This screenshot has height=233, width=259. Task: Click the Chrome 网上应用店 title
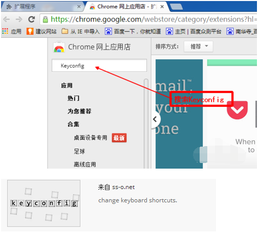pos(99,47)
